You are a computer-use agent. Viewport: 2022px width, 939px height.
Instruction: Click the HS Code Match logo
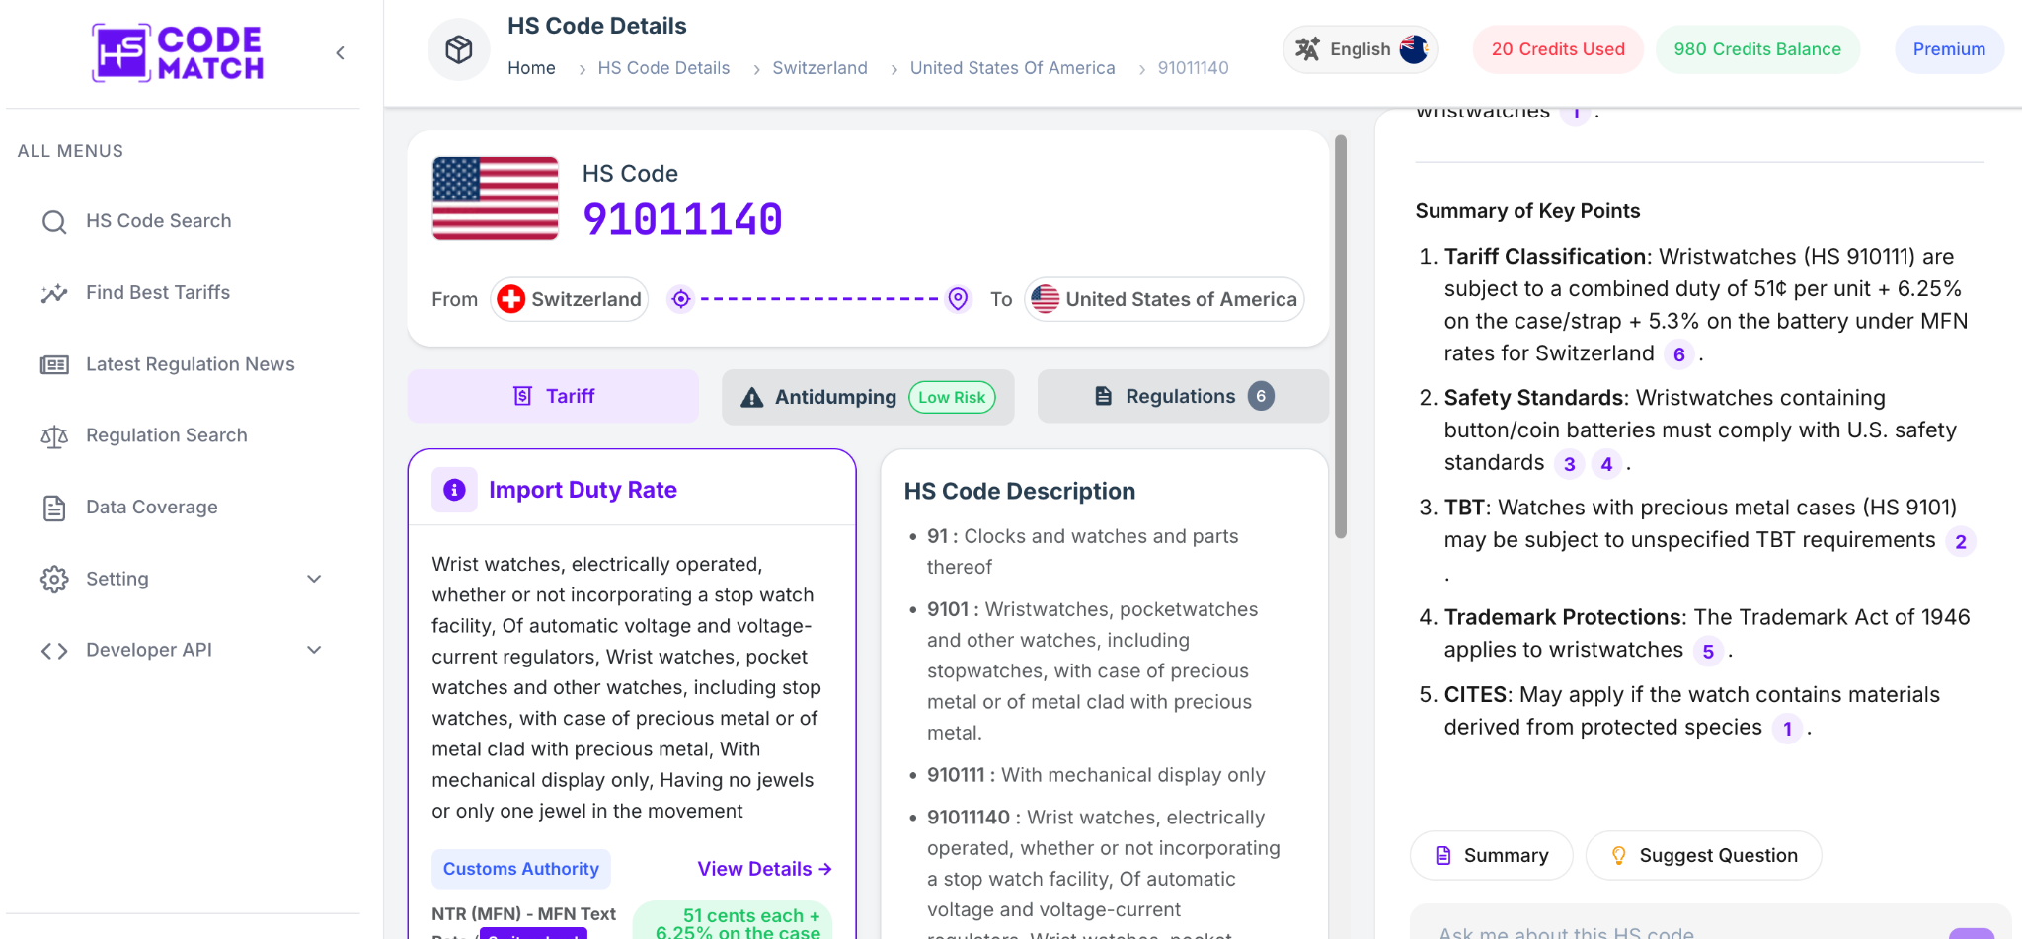[178, 52]
